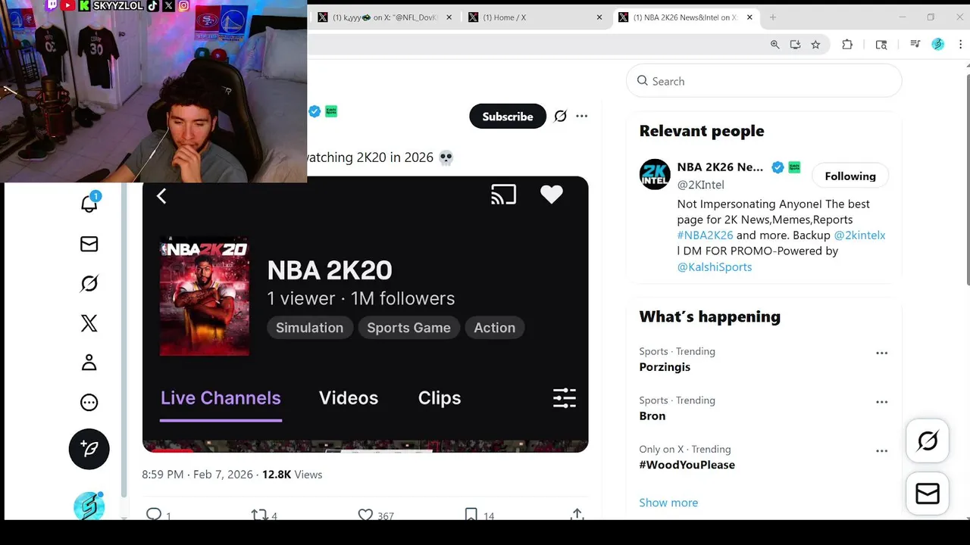The height and width of the screenshot is (545, 970).
Task: Open the More circle-dots sidebar icon
Action: click(x=89, y=402)
